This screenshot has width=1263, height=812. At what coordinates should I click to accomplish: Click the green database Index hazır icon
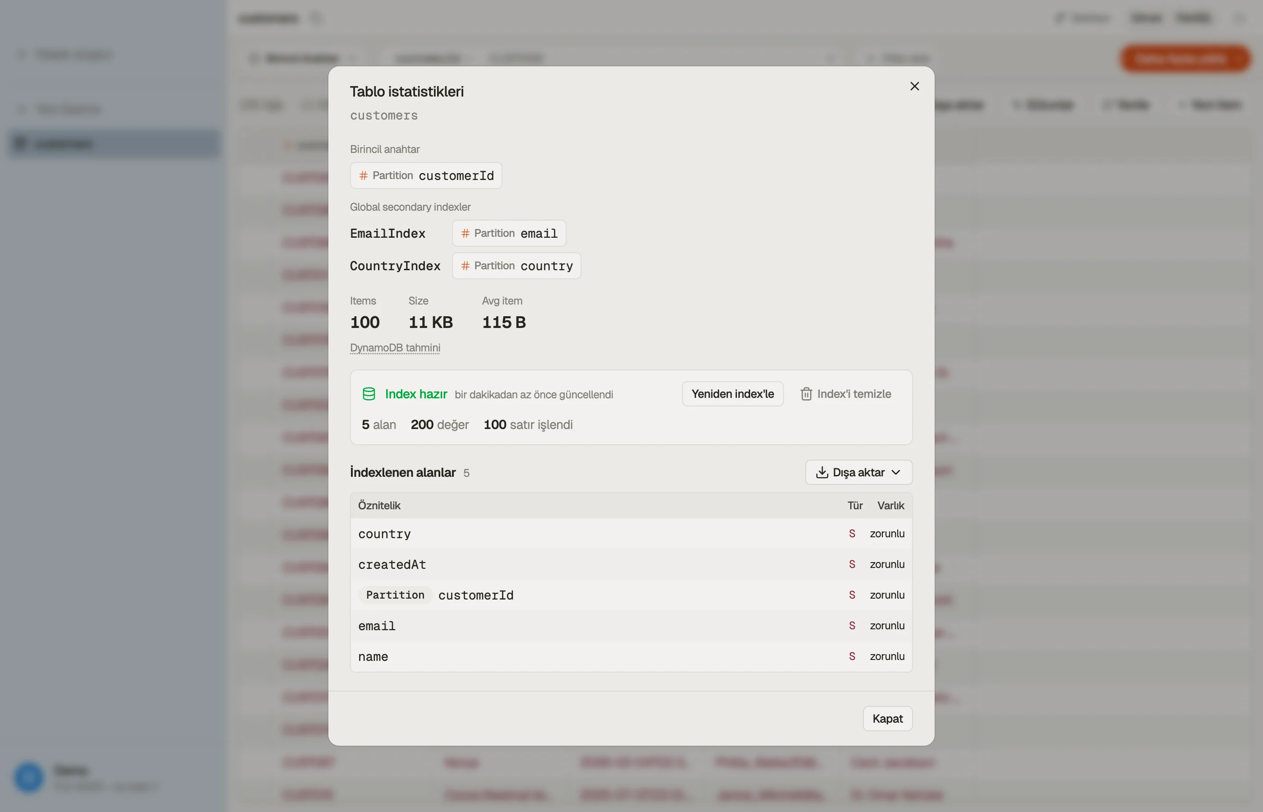369,394
